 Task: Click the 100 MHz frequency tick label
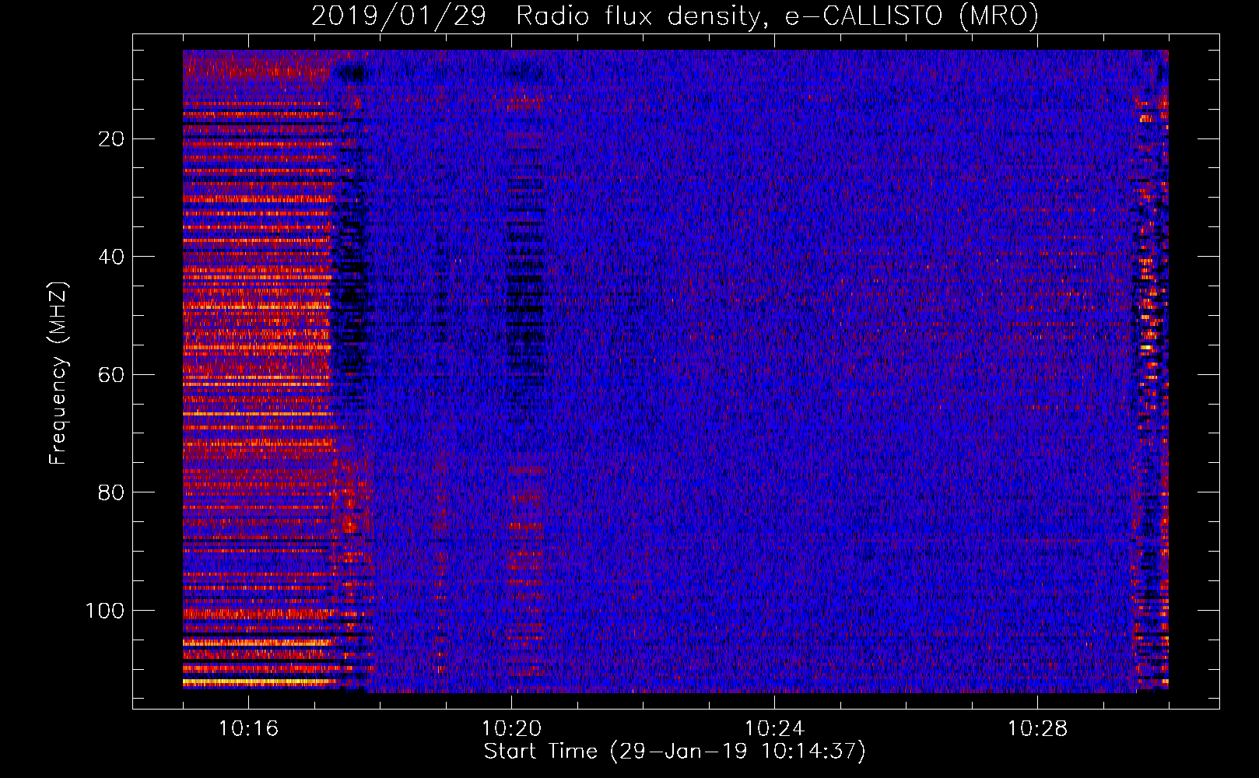tap(104, 611)
